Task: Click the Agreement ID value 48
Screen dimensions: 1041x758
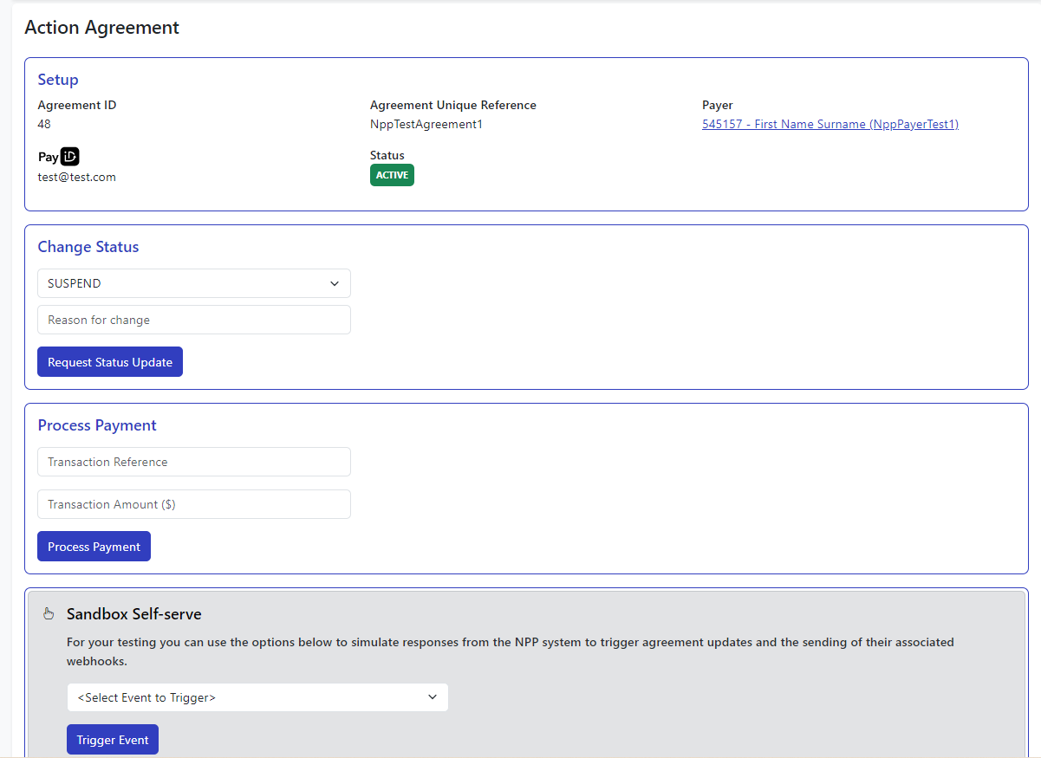Action: pyautogui.click(x=44, y=124)
